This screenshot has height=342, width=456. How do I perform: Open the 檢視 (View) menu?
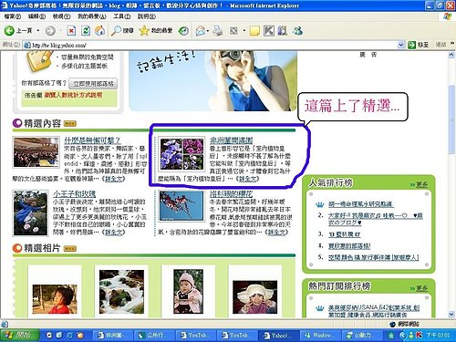click(61, 16)
